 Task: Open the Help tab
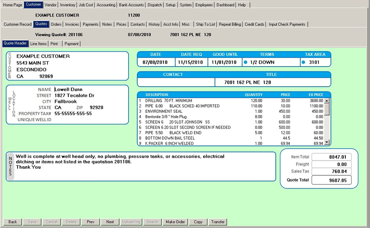tap(242, 5)
